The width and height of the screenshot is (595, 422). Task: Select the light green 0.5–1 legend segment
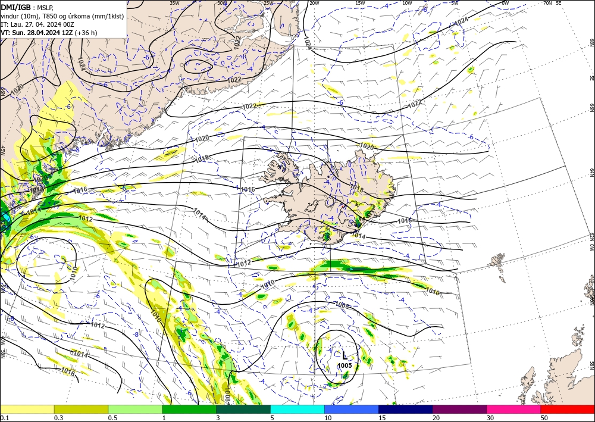pos(135,409)
